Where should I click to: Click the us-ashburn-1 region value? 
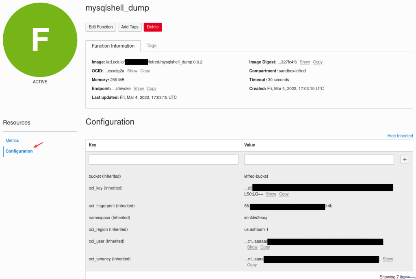point(256,229)
